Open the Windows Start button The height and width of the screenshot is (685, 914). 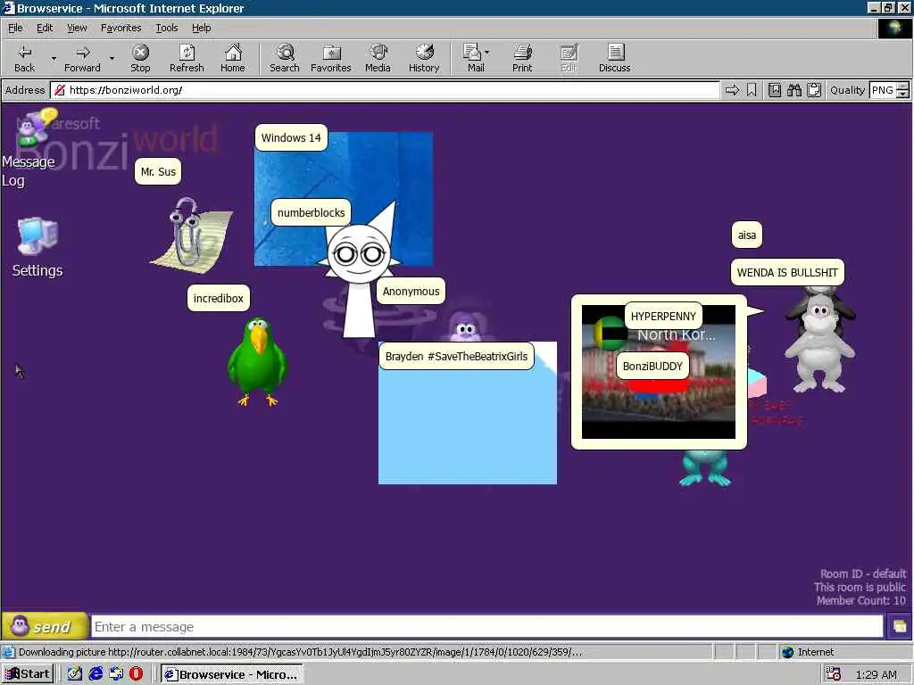click(x=28, y=674)
